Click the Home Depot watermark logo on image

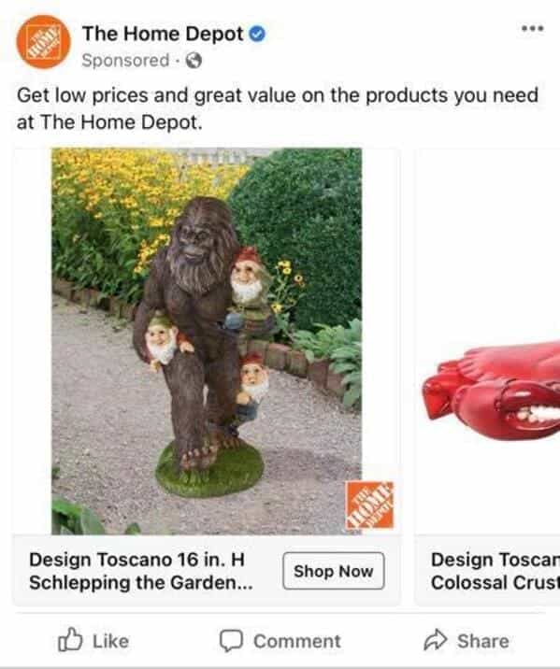coord(369,505)
